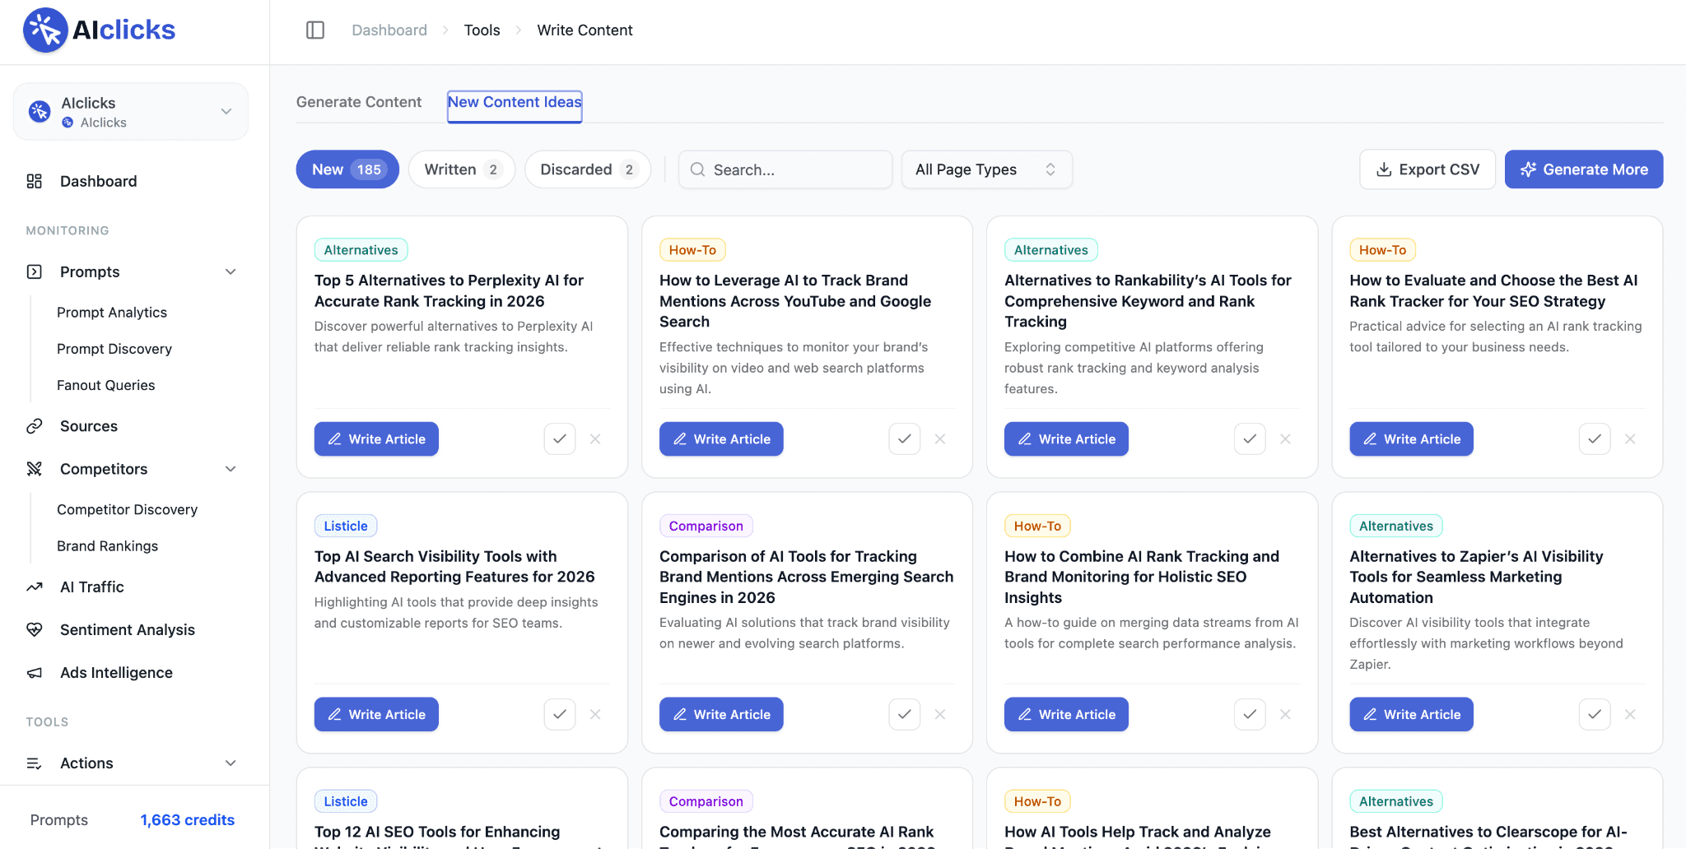Write Article for 'How to Leverage AI' idea
The height and width of the screenshot is (849, 1686).
tap(721, 439)
